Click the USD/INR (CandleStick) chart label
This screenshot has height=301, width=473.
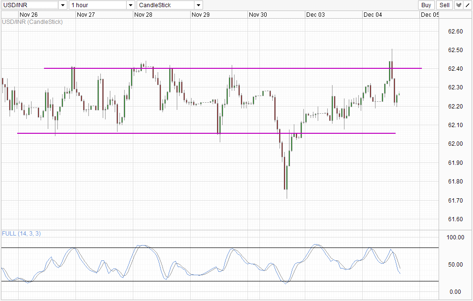(32, 21)
